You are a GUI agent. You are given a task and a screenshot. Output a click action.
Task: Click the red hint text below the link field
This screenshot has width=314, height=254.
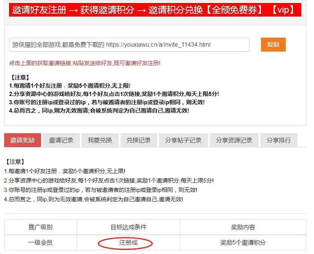[x=85, y=63]
